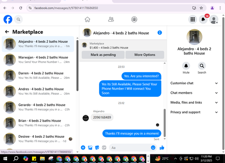The image size is (225, 163).
Task: Open the listing thumbnail in right panel
Action: [194, 37]
